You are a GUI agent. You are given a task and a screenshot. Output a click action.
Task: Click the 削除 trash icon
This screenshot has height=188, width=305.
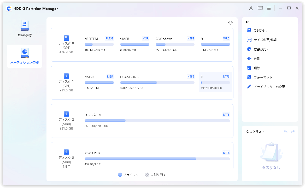tap(249, 68)
